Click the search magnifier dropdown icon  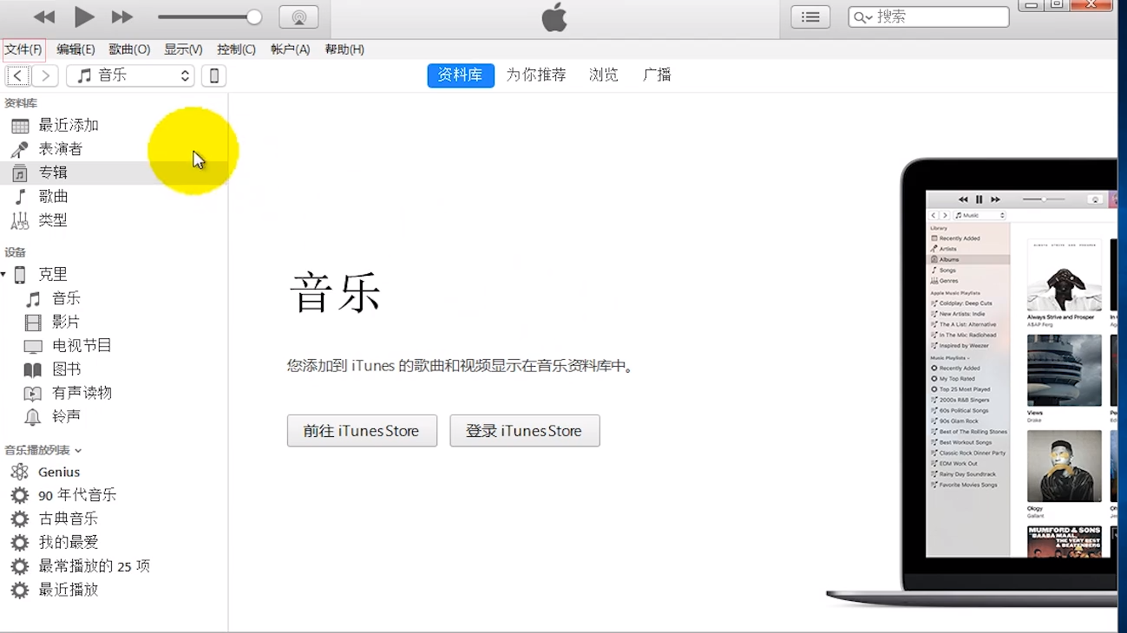(863, 17)
